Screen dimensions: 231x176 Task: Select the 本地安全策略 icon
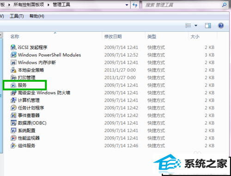13,70
